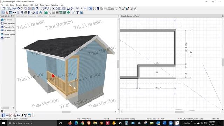Open the File menu
The height and width of the screenshot is (126, 224).
(x=2, y=5)
